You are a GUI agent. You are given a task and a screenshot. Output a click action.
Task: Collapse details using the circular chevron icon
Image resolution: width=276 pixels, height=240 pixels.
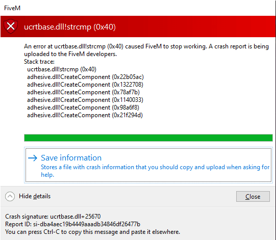coord(10,196)
